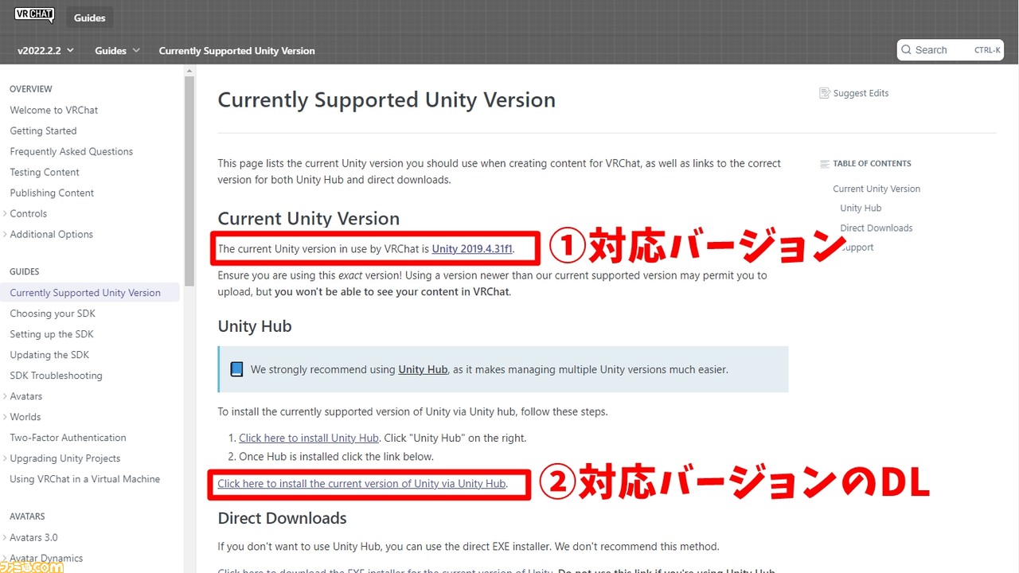Click the 'GUIDES' sidebar header text
Image resolution: width=1019 pixels, height=573 pixels.
[x=25, y=271]
